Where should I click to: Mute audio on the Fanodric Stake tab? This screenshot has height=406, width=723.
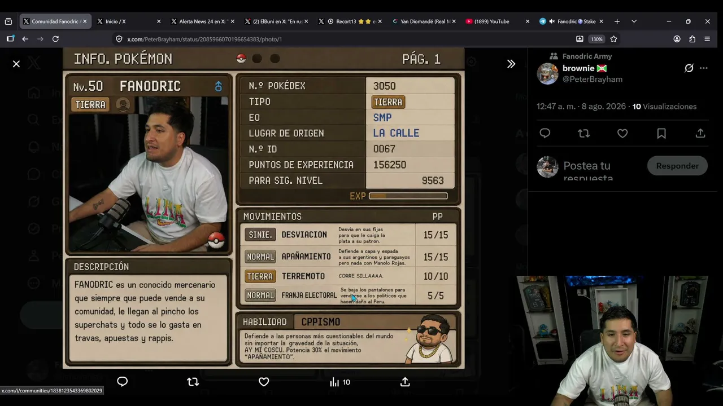(551, 21)
